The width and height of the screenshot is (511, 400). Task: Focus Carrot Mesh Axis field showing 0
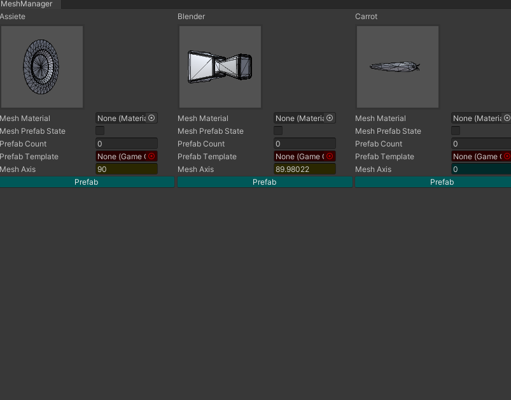point(481,169)
